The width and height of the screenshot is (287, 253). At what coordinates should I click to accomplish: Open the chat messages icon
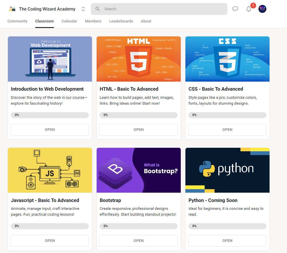pyautogui.click(x=235, y=9)
